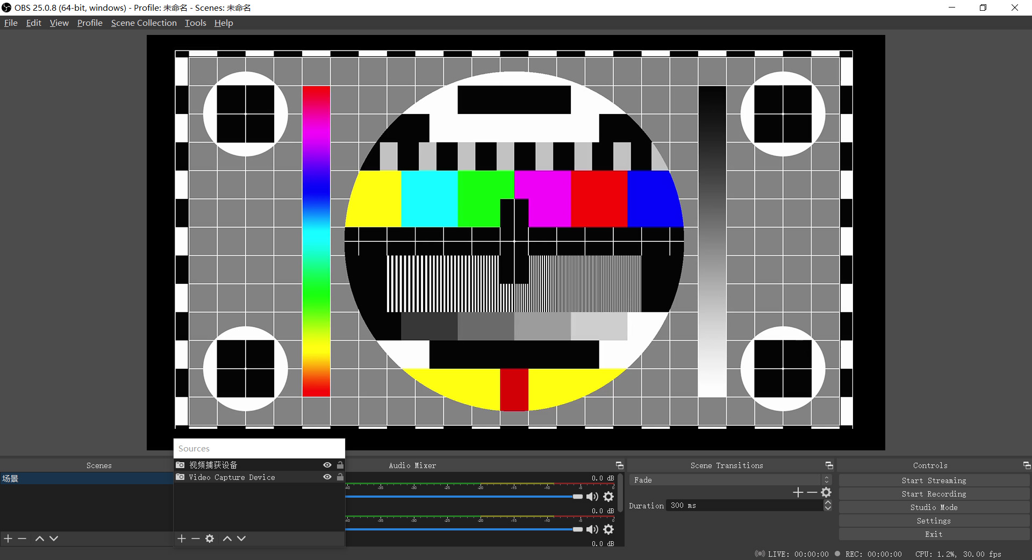The image size is (1032, 560).
Task: Open the Scene Collection menu
Action: coord(144,23)
